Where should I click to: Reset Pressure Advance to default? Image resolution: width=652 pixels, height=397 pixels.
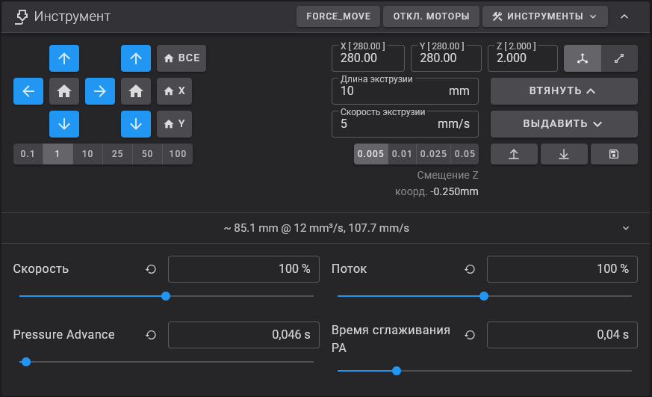tap(151, 335)
